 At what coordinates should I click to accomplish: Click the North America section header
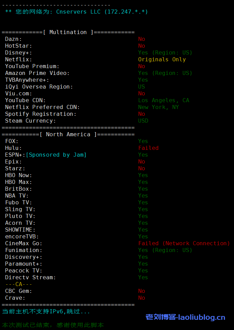pos(68,135)
